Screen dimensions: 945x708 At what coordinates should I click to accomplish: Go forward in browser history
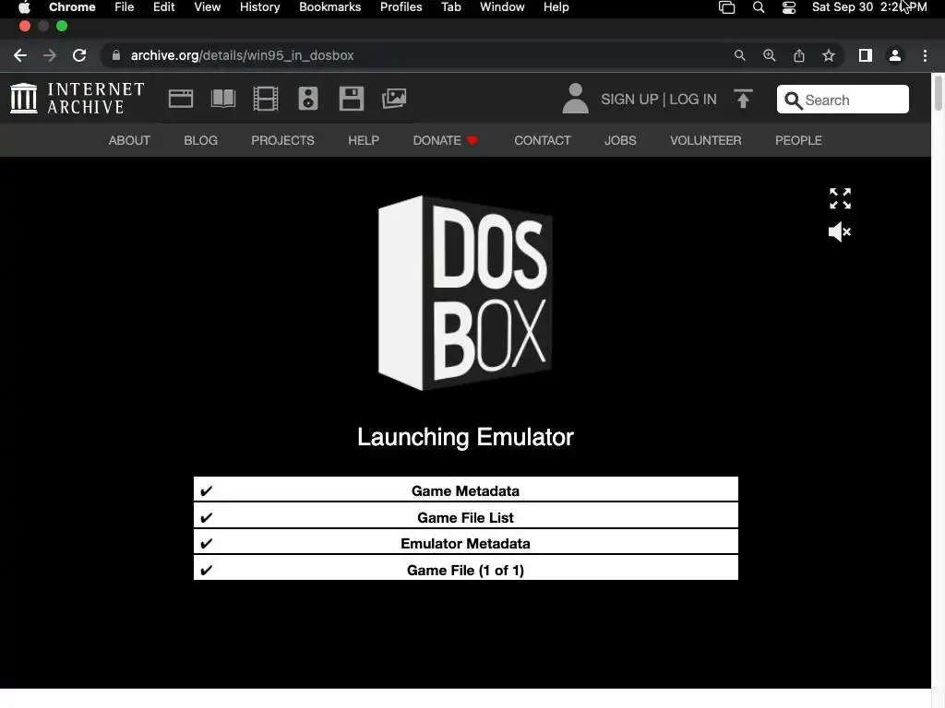click(50, 55)
